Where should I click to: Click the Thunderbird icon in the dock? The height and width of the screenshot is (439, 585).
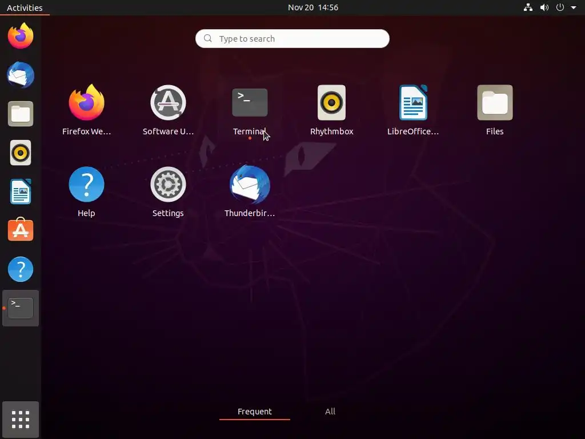tap(21, 75)
